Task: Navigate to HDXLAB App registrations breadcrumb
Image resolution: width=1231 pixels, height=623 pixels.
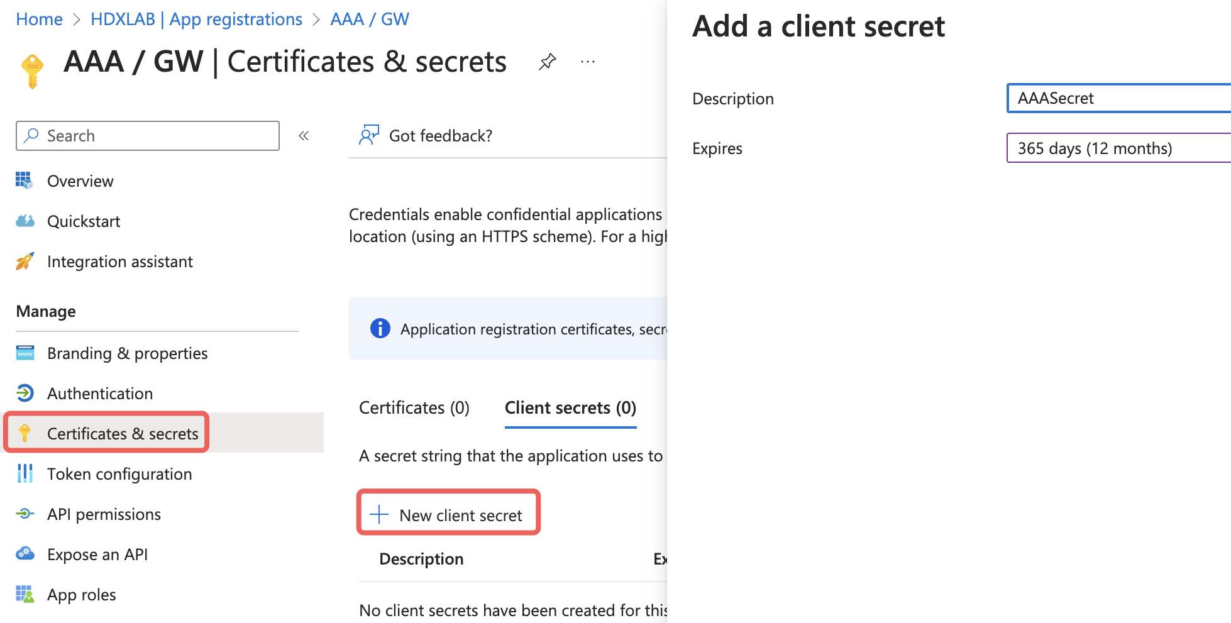Action: [x=196, y=19]
